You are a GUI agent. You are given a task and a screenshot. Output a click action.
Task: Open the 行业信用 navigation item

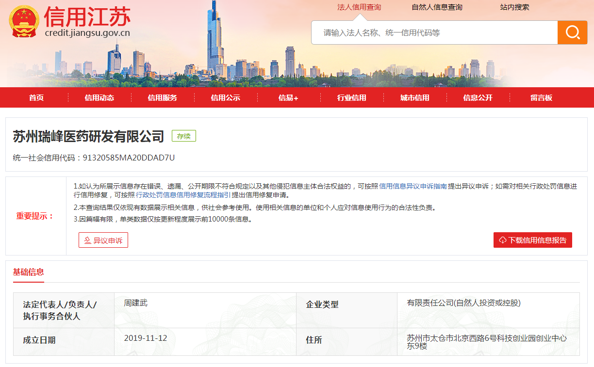click(352, 97)
